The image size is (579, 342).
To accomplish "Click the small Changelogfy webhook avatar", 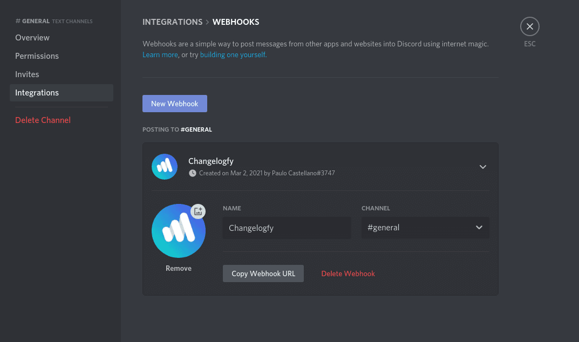I will [x=165, y=167].
